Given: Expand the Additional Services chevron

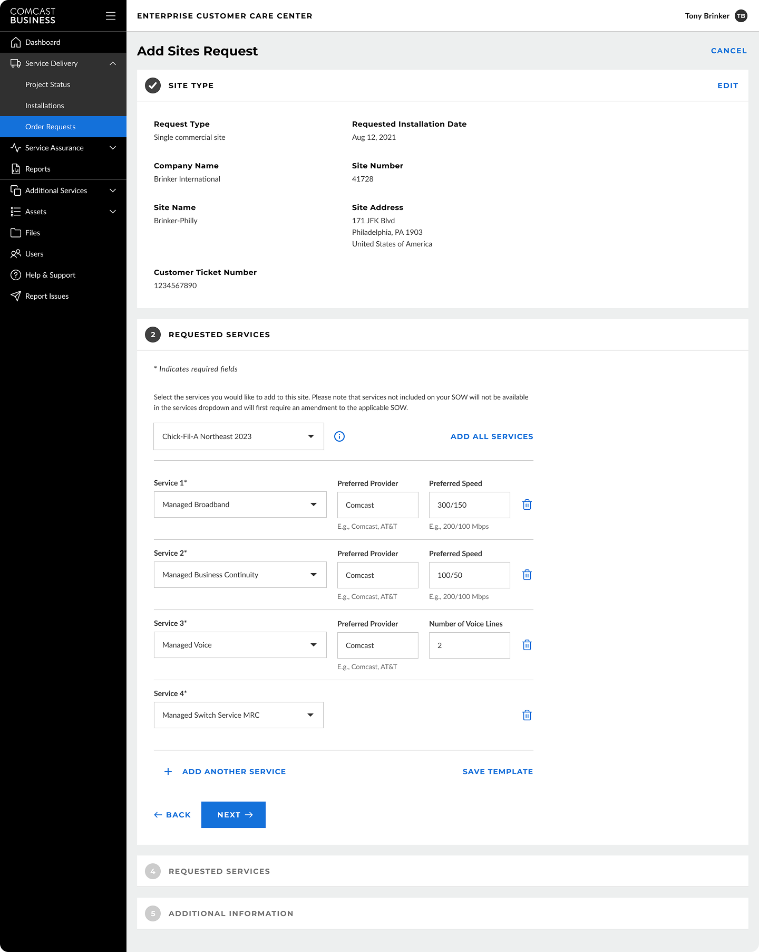Looking at the screenshot, I should [113, 191].
